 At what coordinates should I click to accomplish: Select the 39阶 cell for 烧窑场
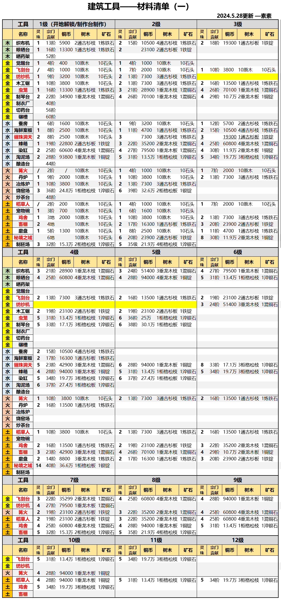133,191
